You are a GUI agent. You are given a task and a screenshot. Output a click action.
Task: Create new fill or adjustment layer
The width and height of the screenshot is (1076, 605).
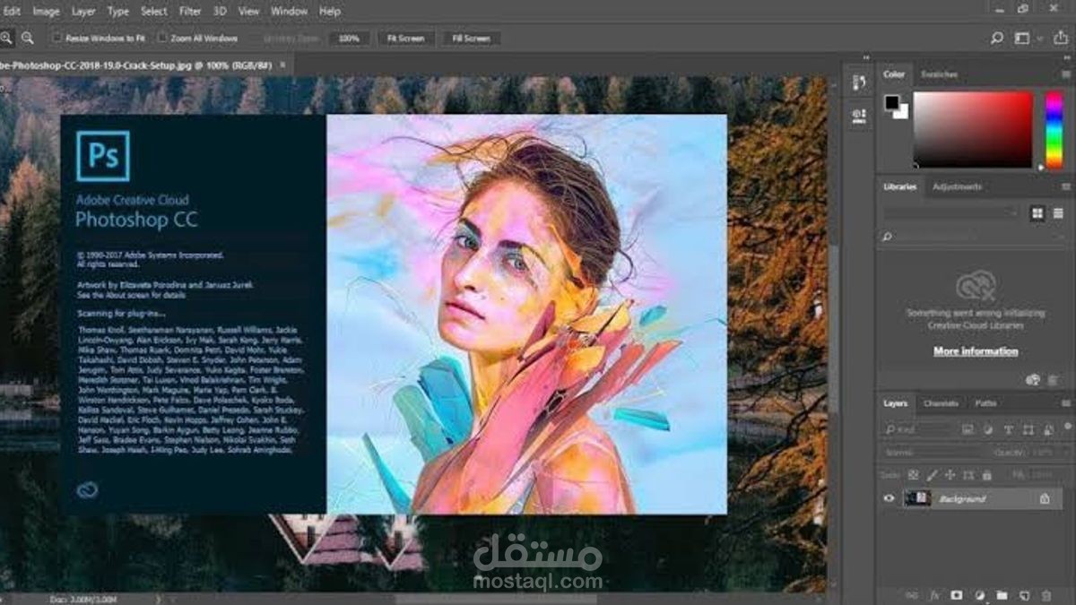point(979,594)
